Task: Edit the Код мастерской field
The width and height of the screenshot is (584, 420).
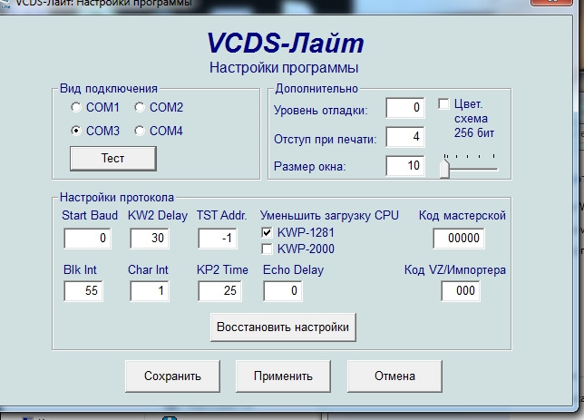Action: [x=459, y=239]
